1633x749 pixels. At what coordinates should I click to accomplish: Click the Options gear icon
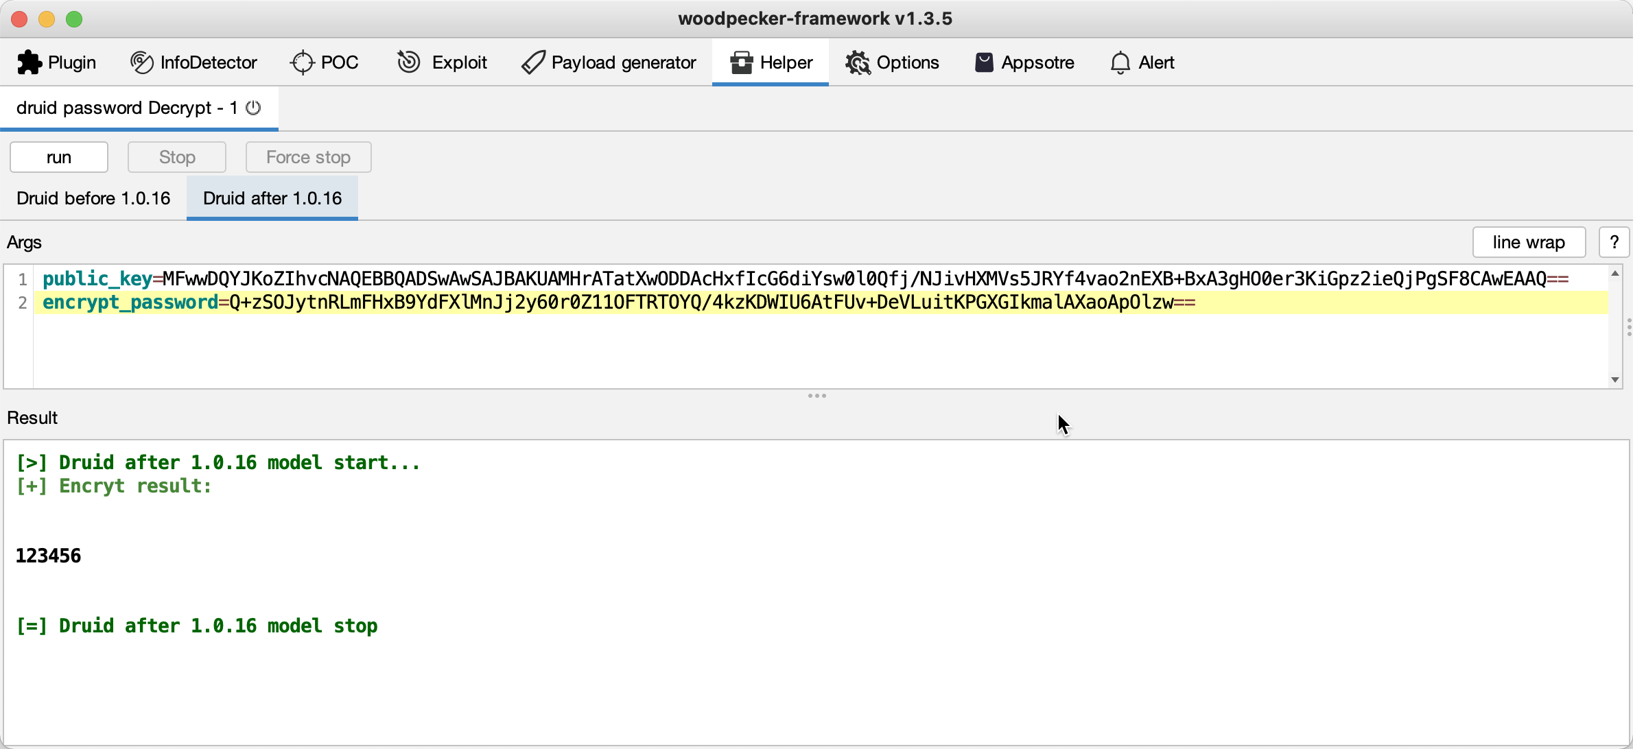[857, 62]
